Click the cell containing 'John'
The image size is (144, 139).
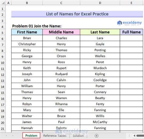[27, 80]
